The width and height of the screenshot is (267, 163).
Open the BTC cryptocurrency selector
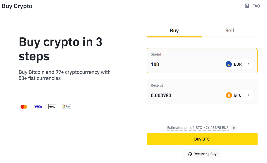tap(238, 95)
